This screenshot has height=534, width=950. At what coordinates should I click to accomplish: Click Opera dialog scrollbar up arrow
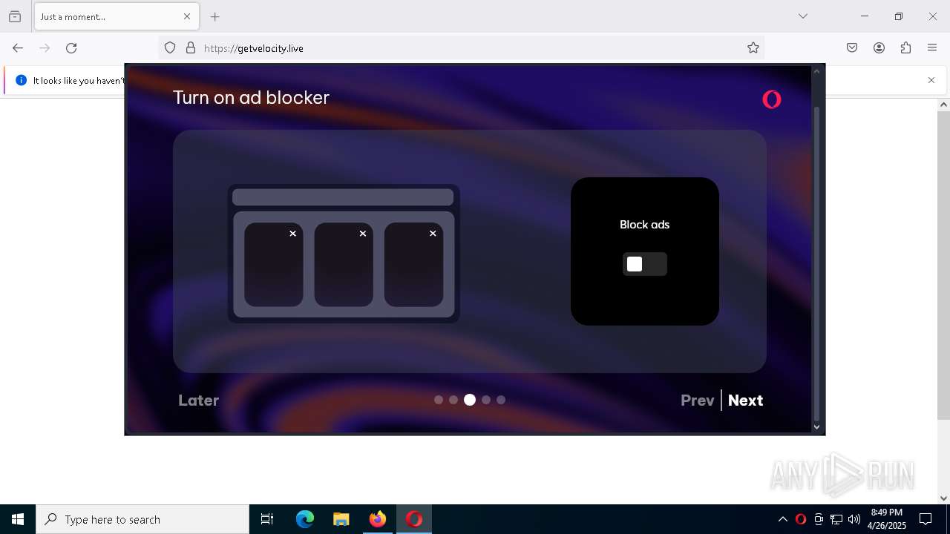pos(816,71)
